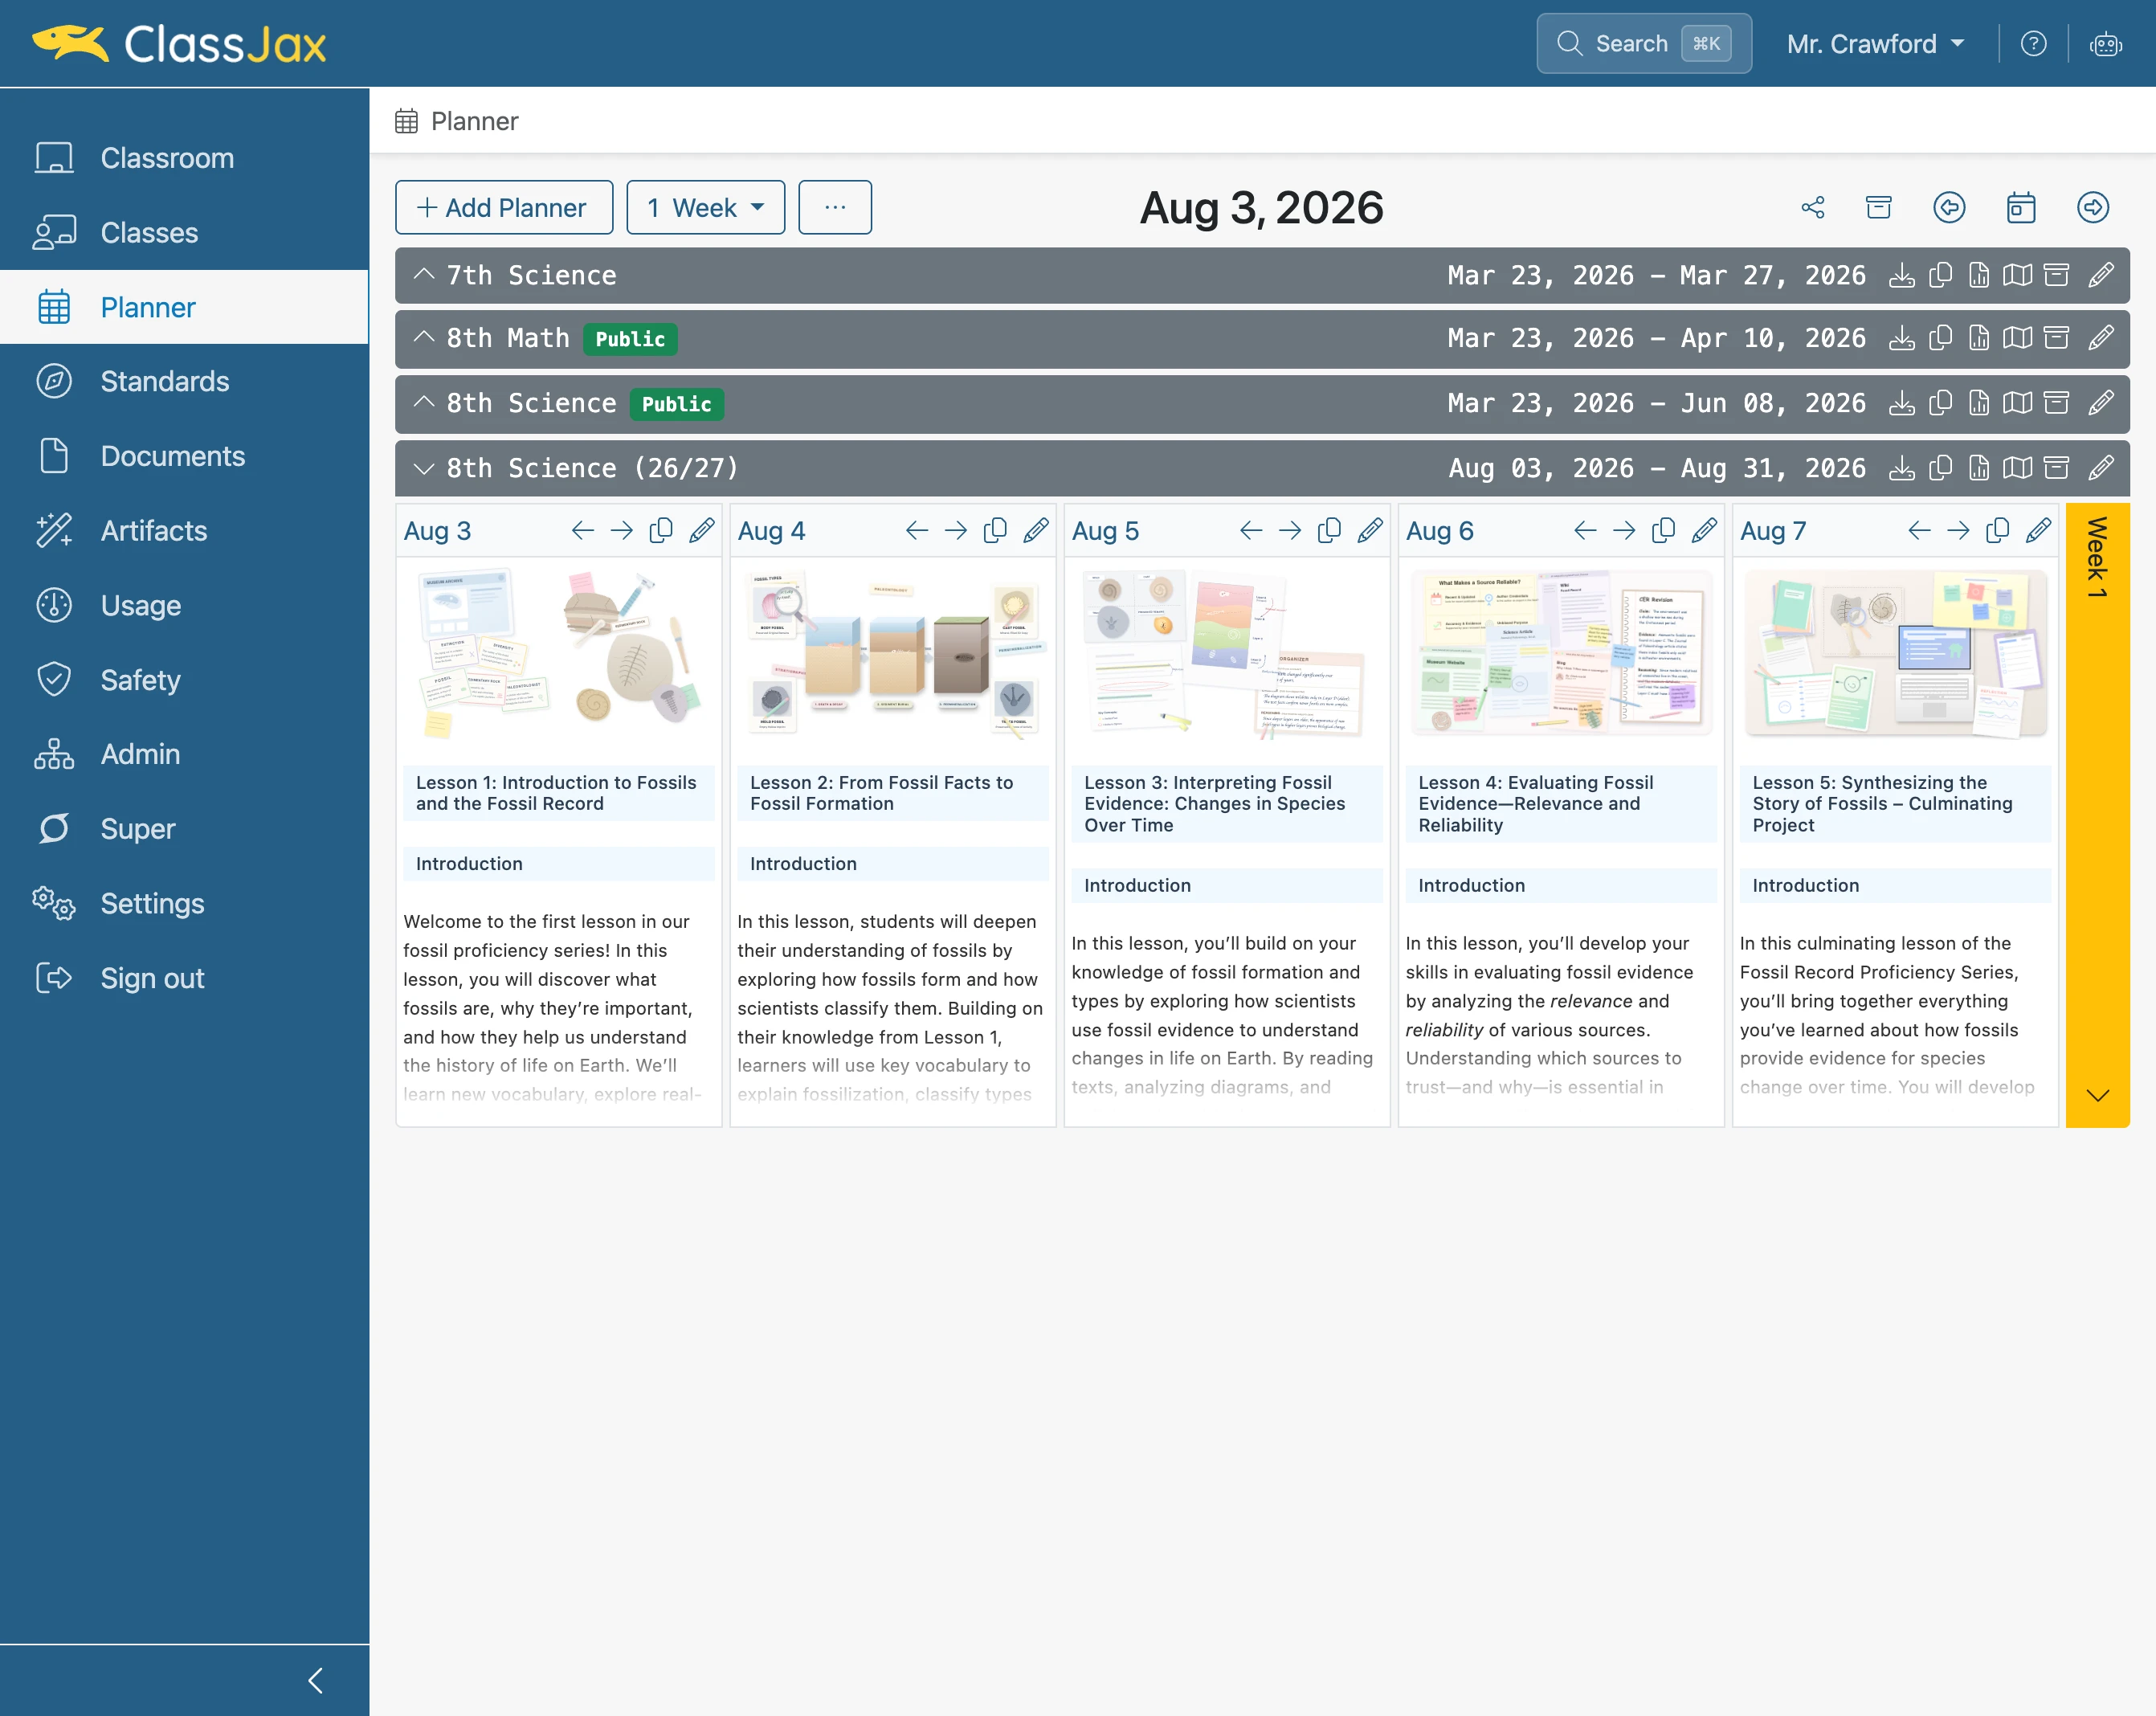
Task: Open the Mr. Crawford user menu
Action: [x=1876, y=44]
